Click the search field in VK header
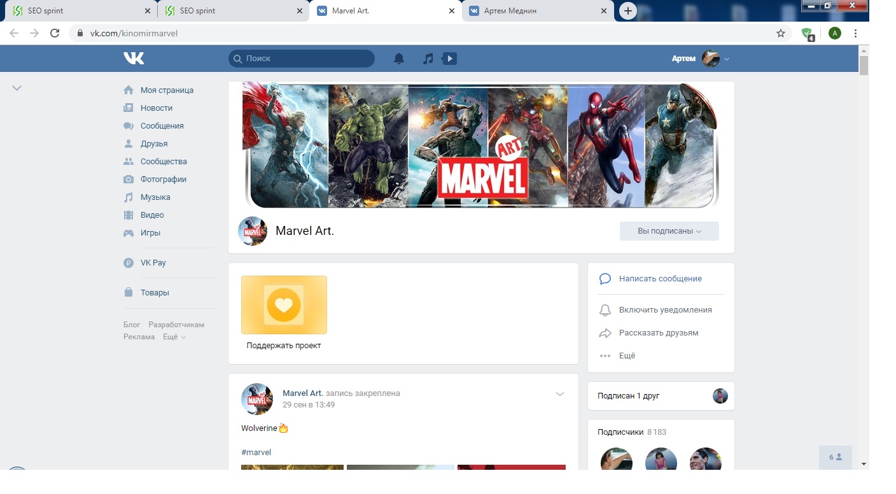The image size is (896, 494). point(302,59)
